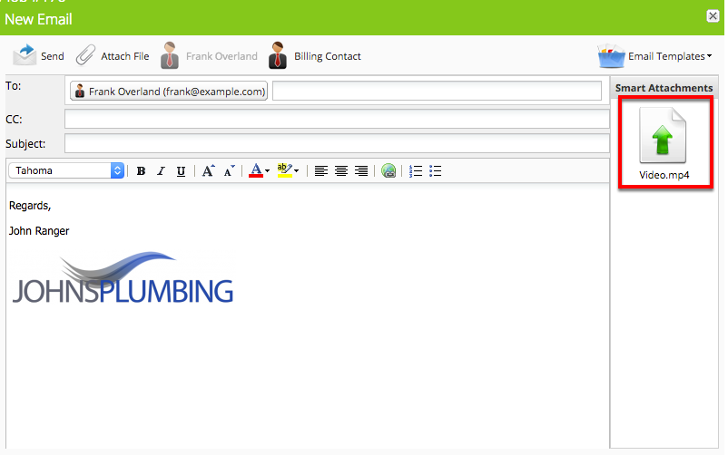Open the font color dropdown arrow

click(268, 171)
